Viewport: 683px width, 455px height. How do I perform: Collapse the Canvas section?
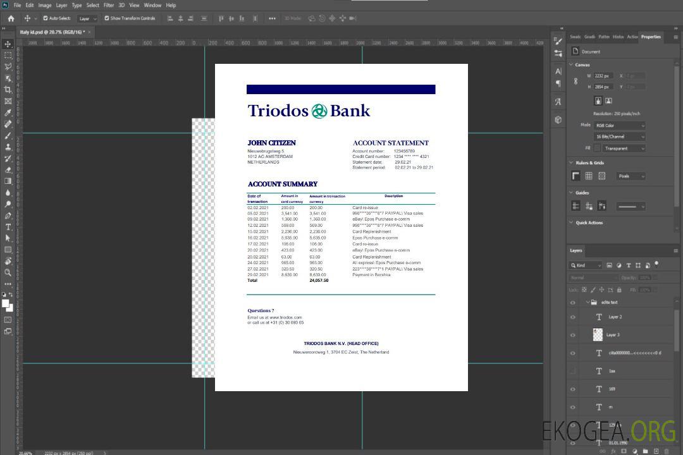click(x=571, y=64)
